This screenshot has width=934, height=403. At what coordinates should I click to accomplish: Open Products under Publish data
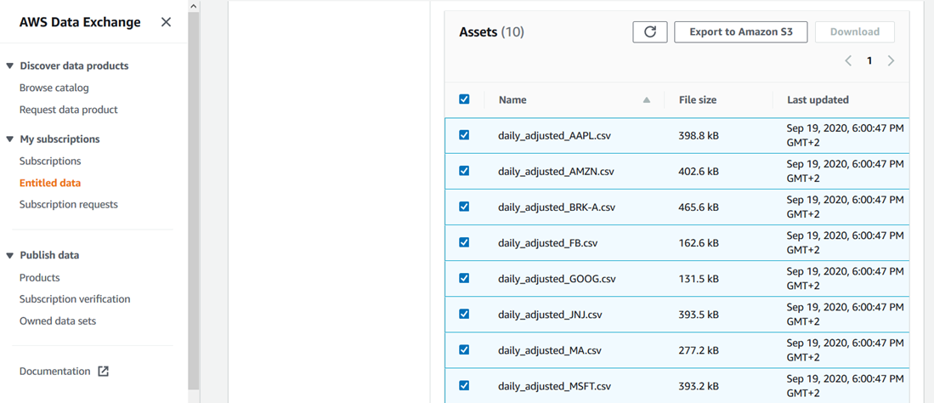(x=39, y=278)
